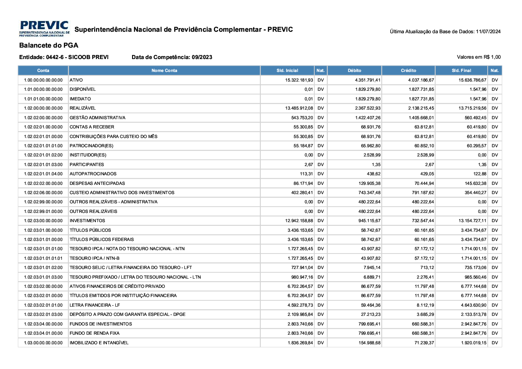This screenshot has width=522, height=369.
Task: Click the DESPESAS ANTECIPADAS account name
Action: (97, 183)
